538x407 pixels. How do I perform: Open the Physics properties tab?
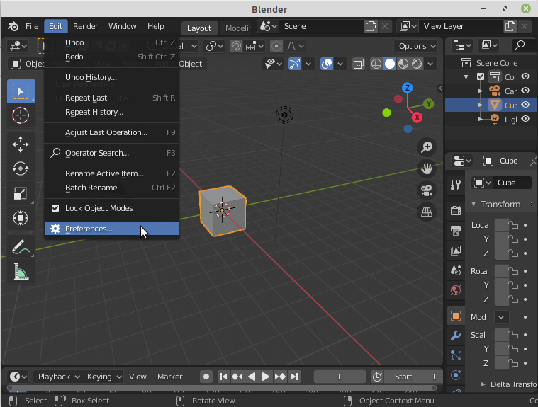456,375
